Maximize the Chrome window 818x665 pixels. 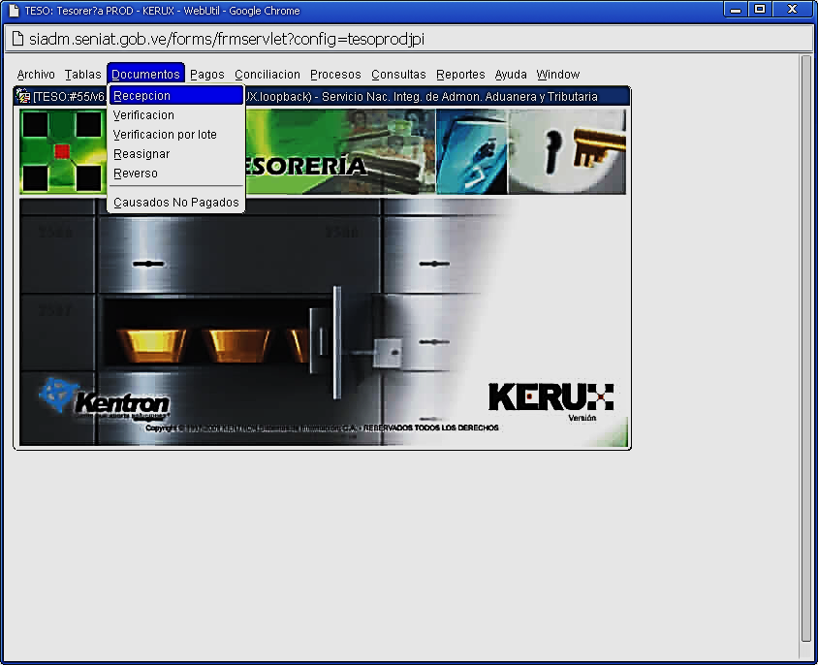click(760, 10)
